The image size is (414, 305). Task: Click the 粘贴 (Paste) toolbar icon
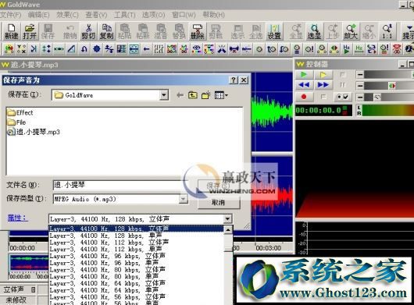pos(125,31)
